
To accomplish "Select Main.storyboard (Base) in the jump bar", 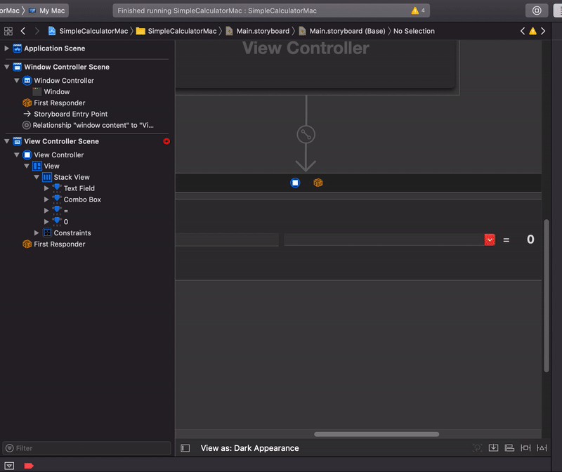I will tap(347, 31).
